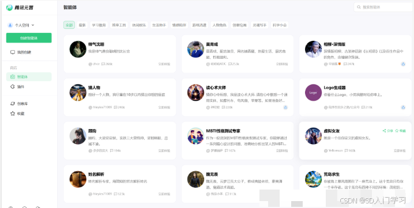
Task: Click the robot icon for 智能体 in sidebar
Action: tap(13, 77)
